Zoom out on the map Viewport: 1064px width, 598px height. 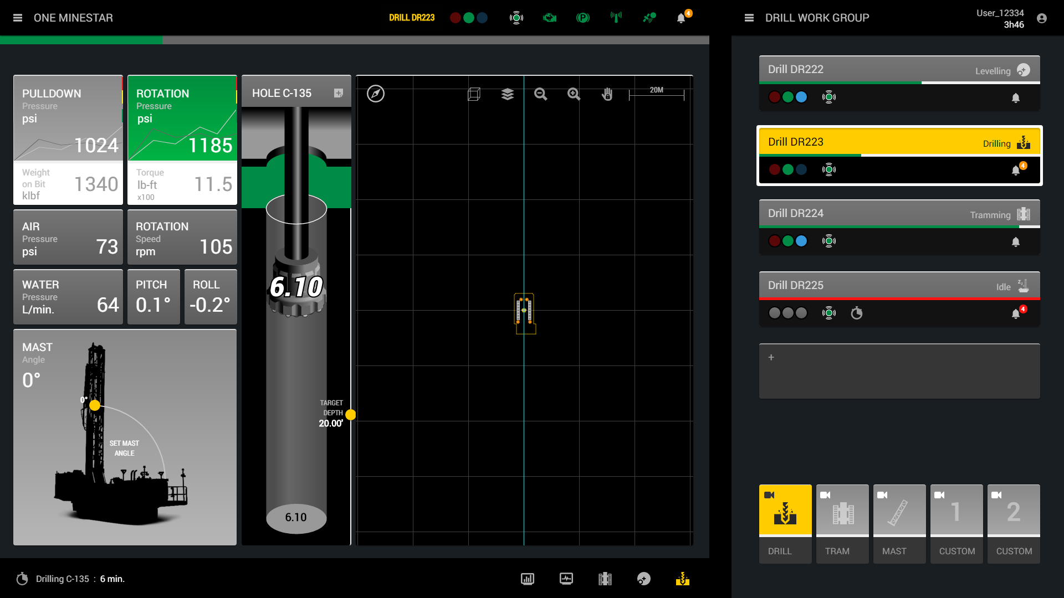(540, 94)
